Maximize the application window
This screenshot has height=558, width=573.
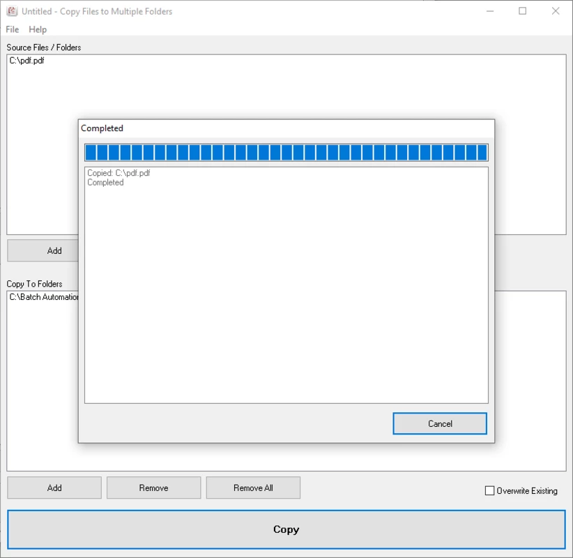coord(523,11)
